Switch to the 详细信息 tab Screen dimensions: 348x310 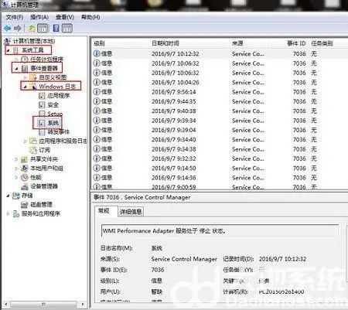(x=131, y=212)
